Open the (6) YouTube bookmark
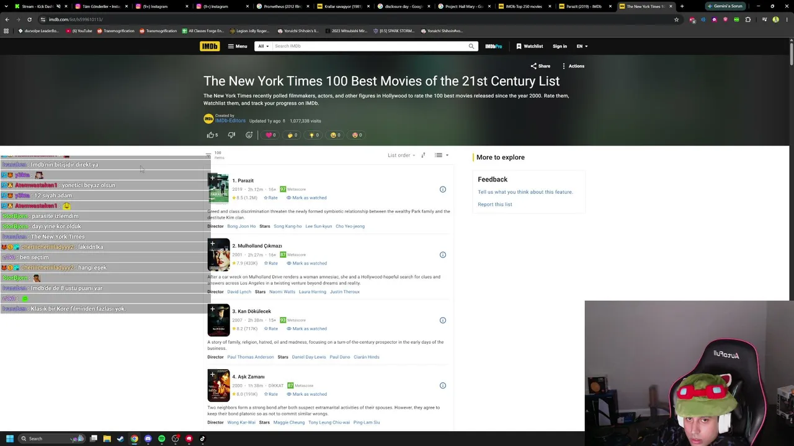This screenshot has width=794, height=446. [x=80, y=31]
